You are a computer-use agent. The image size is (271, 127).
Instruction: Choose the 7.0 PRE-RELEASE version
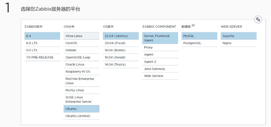[42, 57]
